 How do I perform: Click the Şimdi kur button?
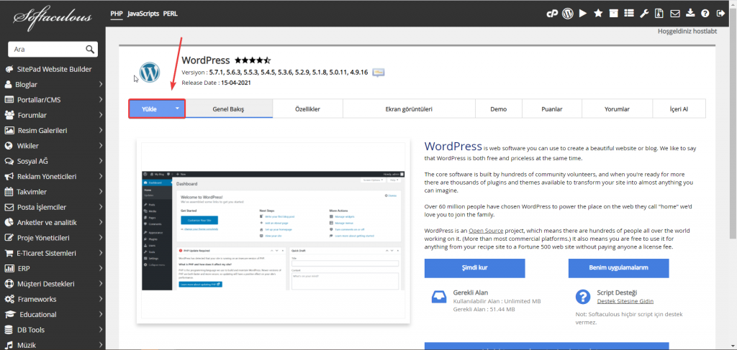click(x=474, y=268)
